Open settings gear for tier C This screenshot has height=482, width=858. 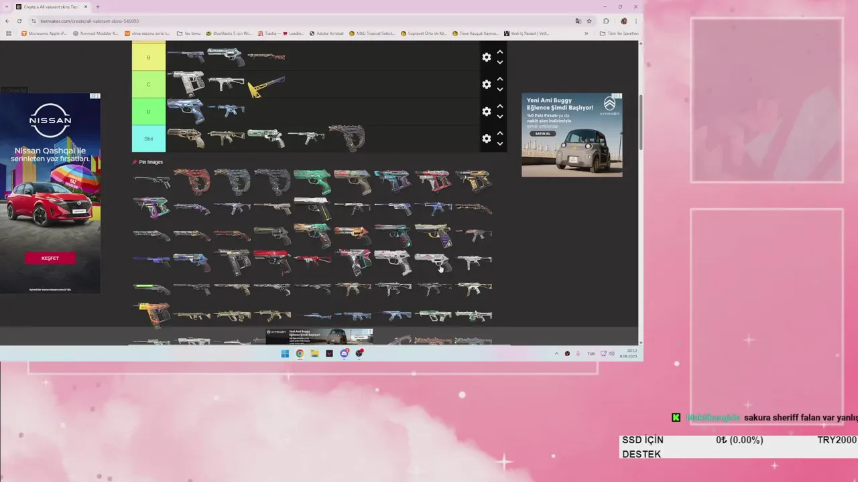pos(487,84)
